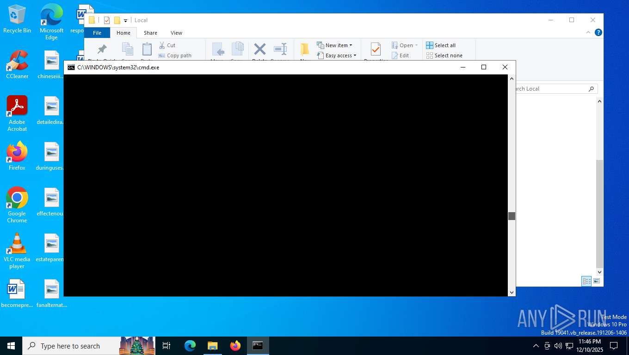Image resolution: width=629 pixels, height=355 pixels.
Task: Select the estateparen image file on desktop
Action: [x=51, y=248]
